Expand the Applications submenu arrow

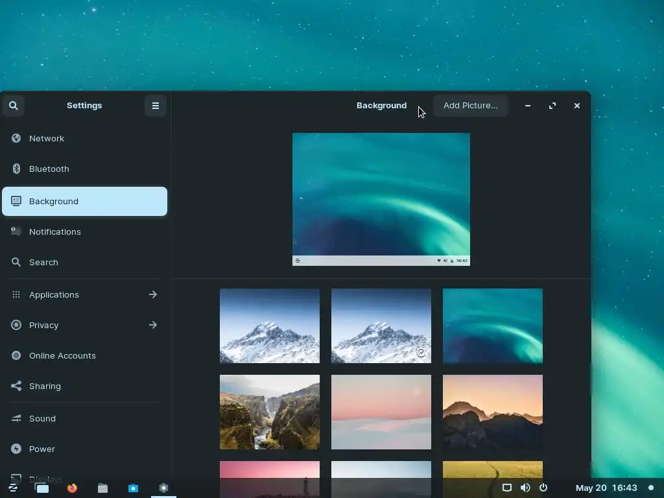(x=153, y=294)
